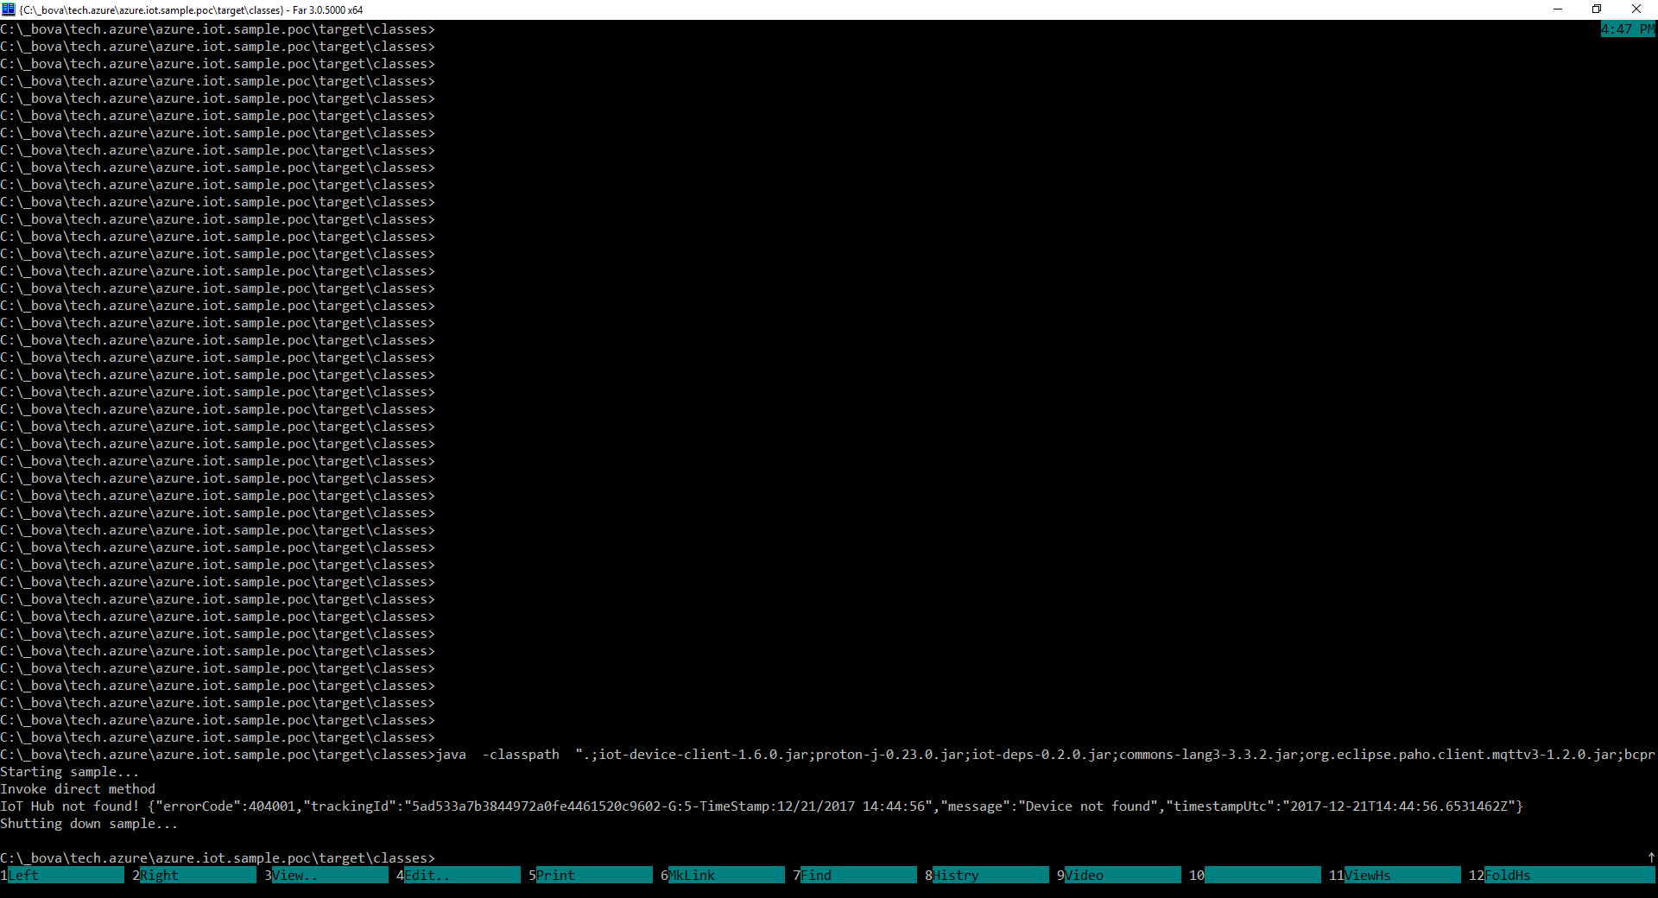Screen dimensions: 1658x898
Task: Create a link using MkLink
Action: [x=721, y=876]
